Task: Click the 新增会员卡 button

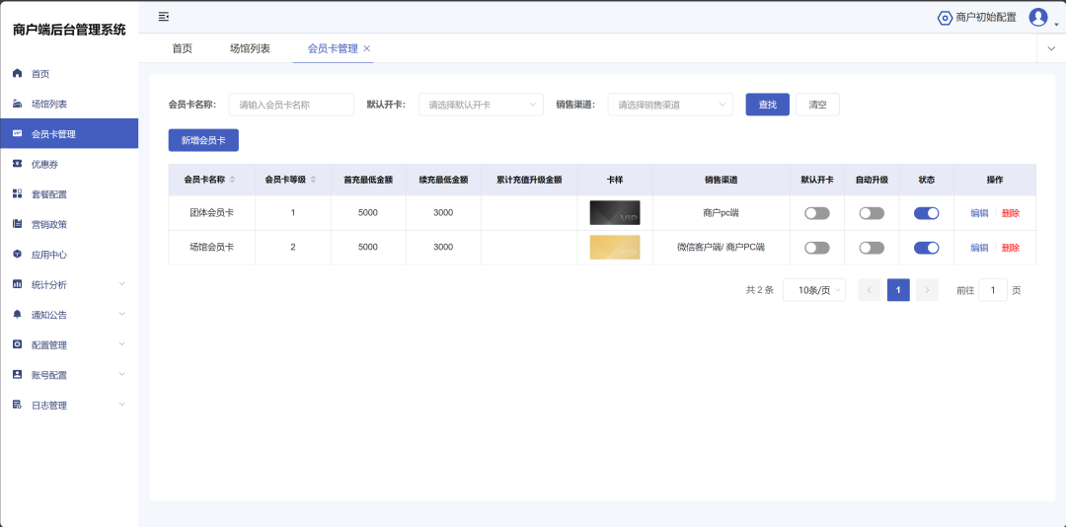Action: point(203,140)
